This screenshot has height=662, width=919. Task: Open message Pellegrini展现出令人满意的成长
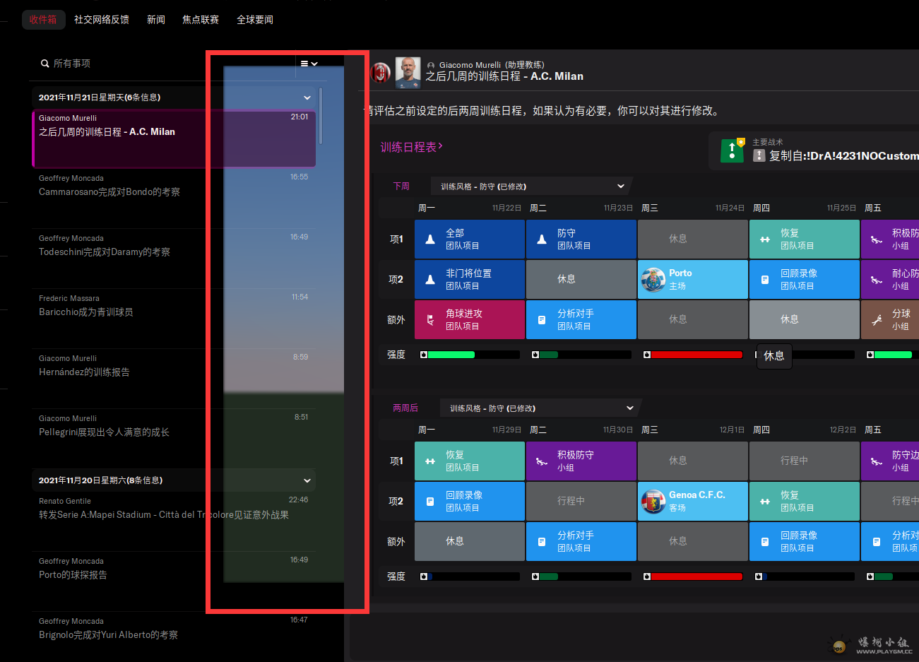[x=174, y=438]
